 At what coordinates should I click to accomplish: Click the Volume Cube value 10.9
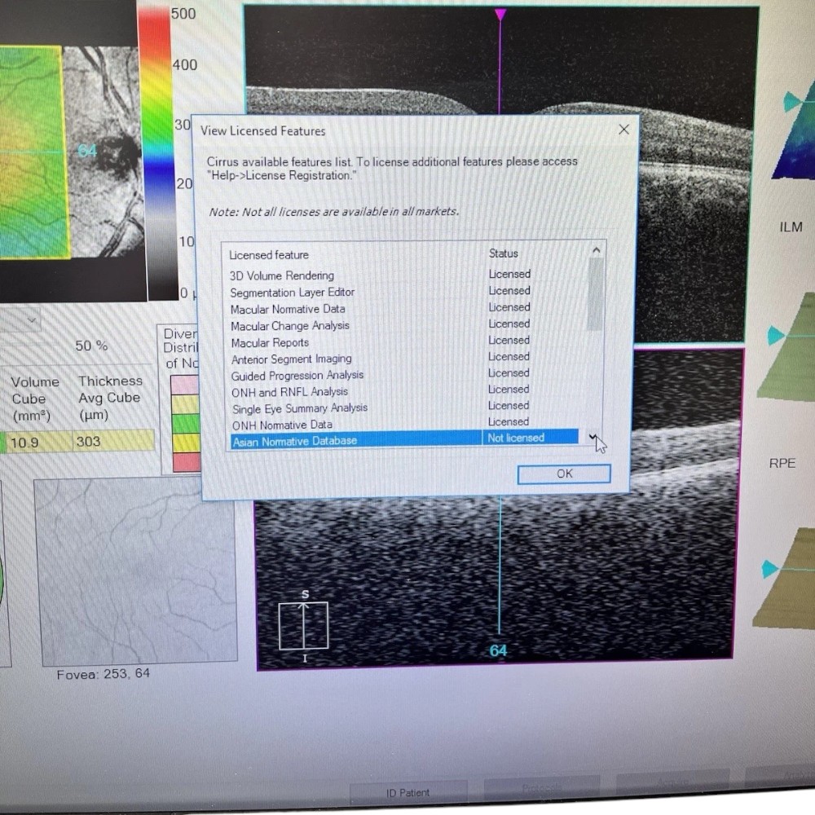[x=24, y=443]
